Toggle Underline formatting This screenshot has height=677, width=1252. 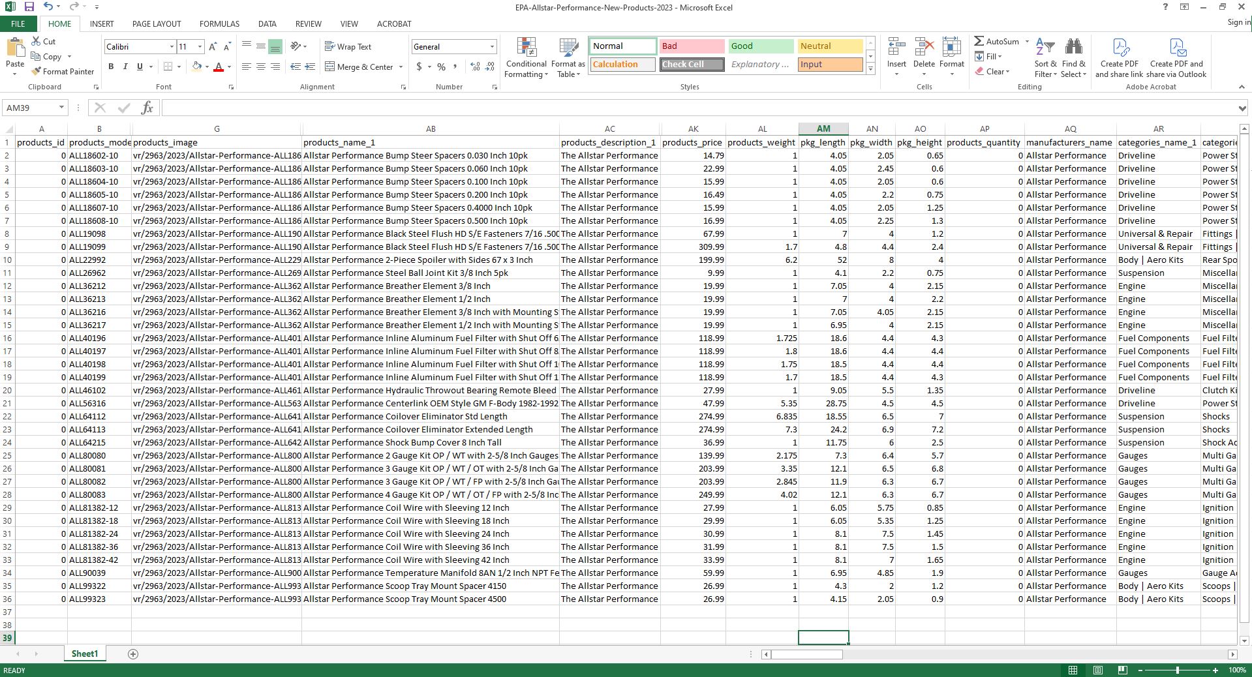click(x=140, y=67)
